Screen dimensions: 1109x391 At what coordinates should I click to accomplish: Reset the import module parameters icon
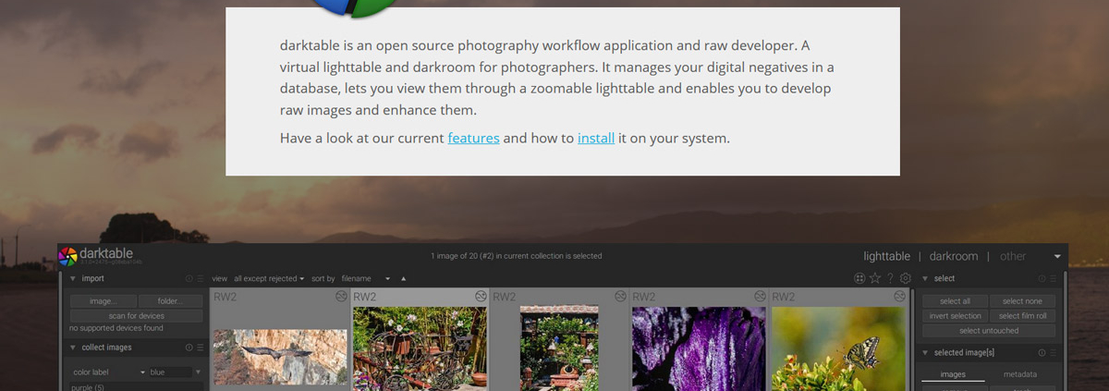pyautogui.click(x=189, y=278)
